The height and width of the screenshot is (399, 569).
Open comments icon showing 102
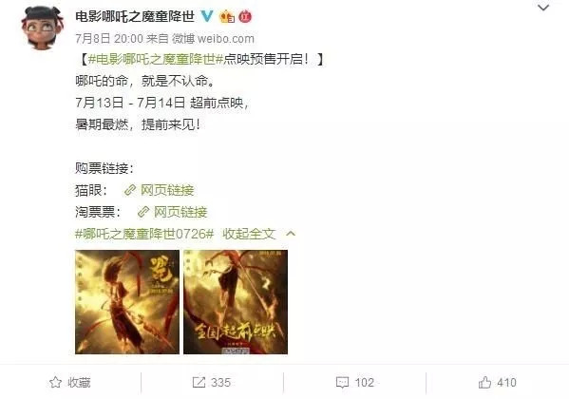pyautogui.click(x=355, y=382)
